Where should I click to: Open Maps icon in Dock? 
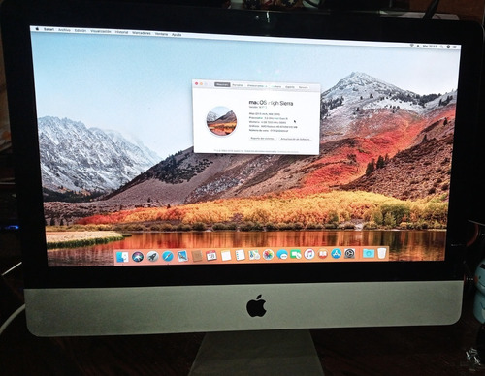coord(254,255)
